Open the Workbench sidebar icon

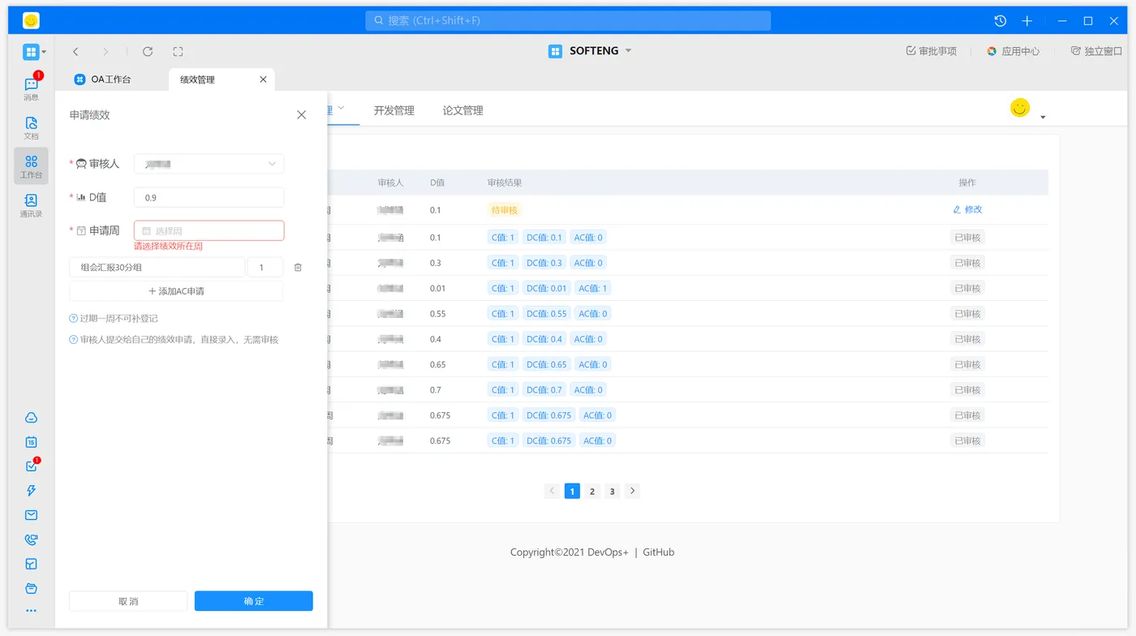tap(31, 166)
